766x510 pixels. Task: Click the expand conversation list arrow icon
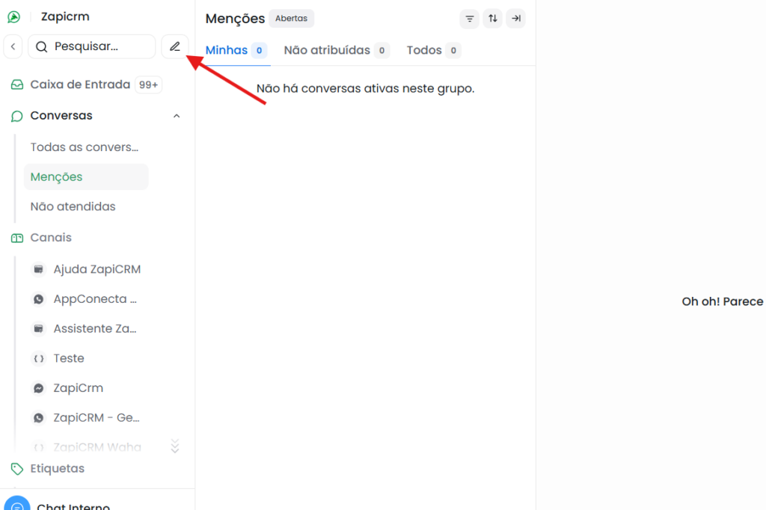[x=515, y=19]
